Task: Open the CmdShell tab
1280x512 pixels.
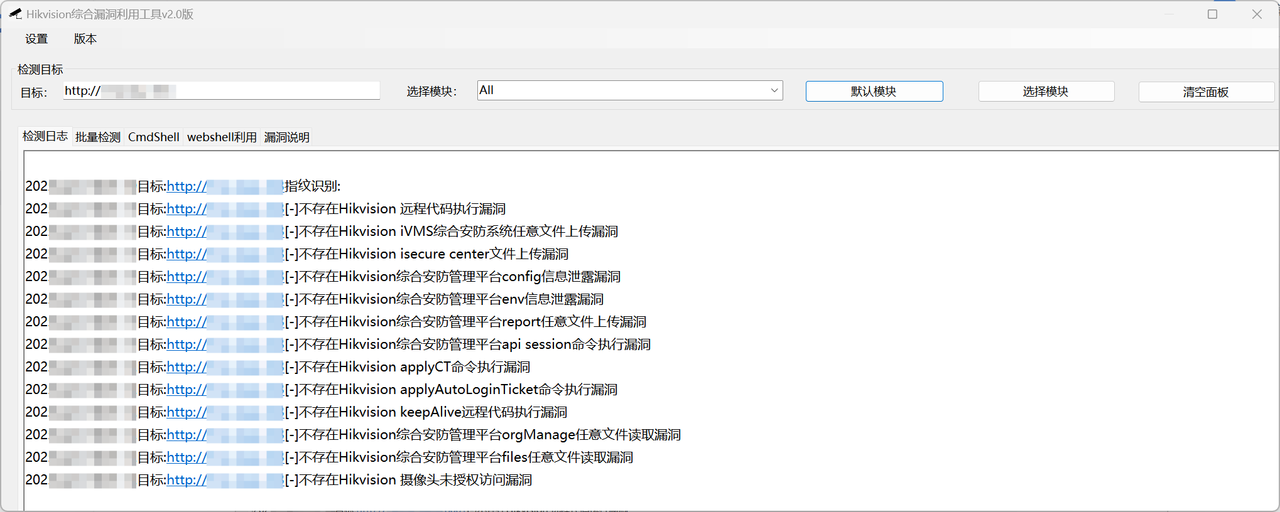Action: click(154, 137)
